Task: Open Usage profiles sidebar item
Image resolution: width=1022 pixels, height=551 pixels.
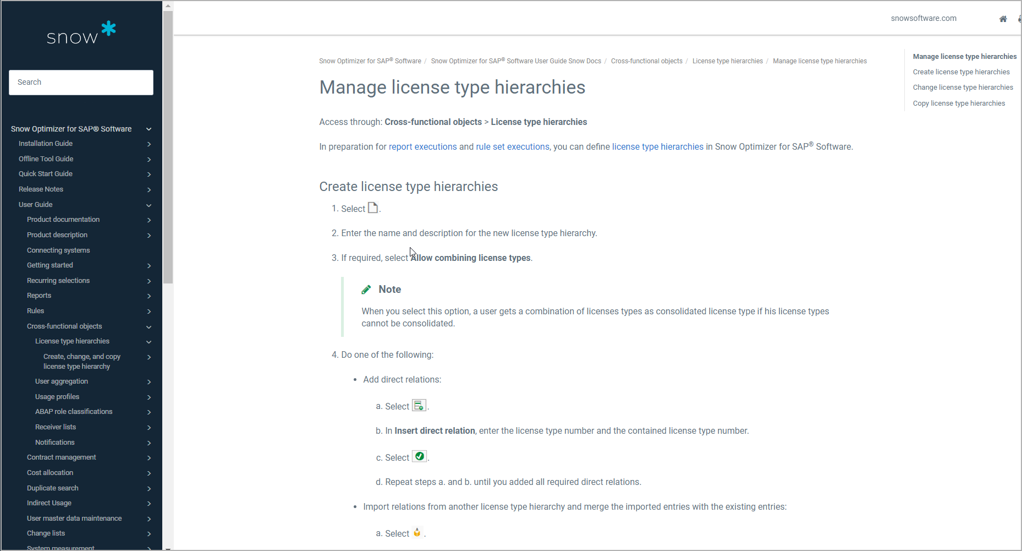Action: point(57,397)
